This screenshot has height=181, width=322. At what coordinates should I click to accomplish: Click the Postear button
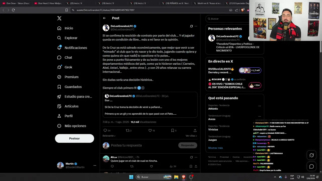pos(74,139)
